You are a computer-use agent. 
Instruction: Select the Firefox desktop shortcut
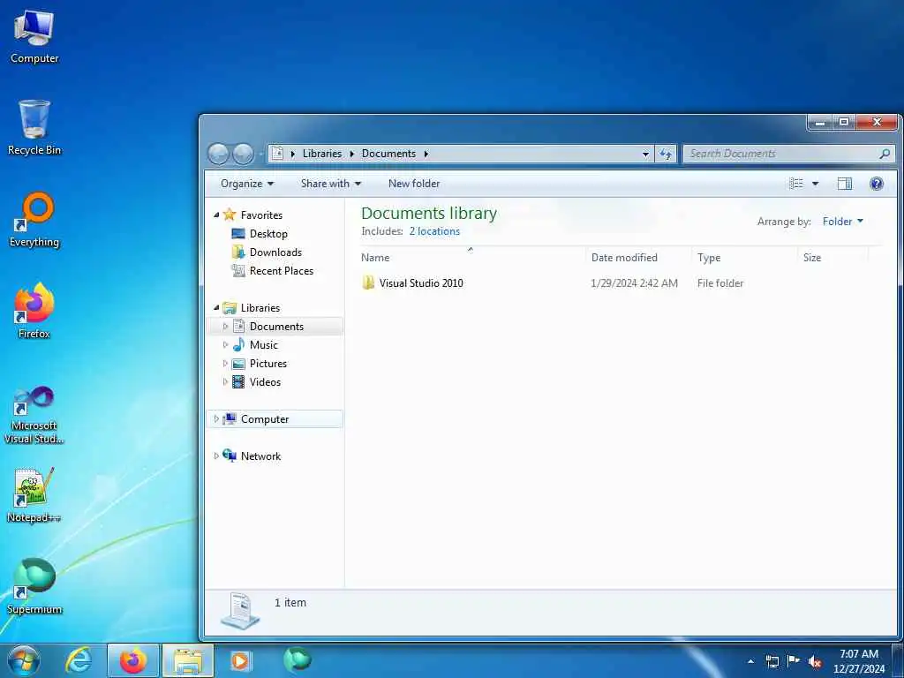(x=34, y=311)
